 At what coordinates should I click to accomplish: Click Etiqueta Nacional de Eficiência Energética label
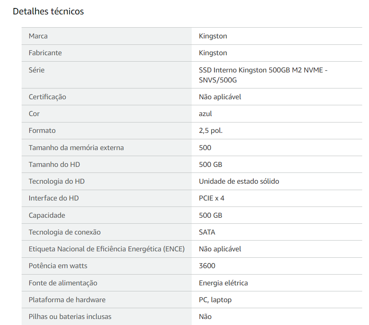(x=106, y=249)
